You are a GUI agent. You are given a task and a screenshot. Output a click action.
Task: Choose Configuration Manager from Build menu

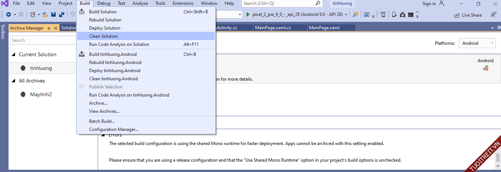click(114, 129)
